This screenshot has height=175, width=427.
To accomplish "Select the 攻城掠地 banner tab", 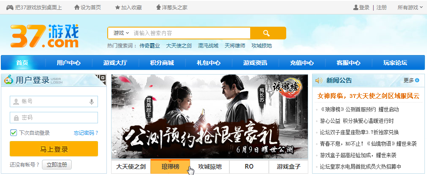I will click(x=210, y=167).
